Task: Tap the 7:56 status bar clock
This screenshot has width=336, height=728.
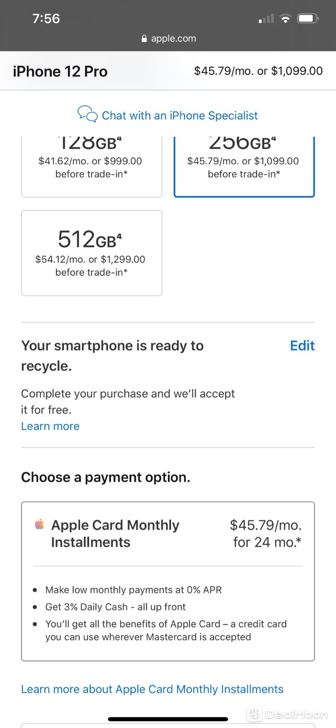Action: tap(46, 18)
